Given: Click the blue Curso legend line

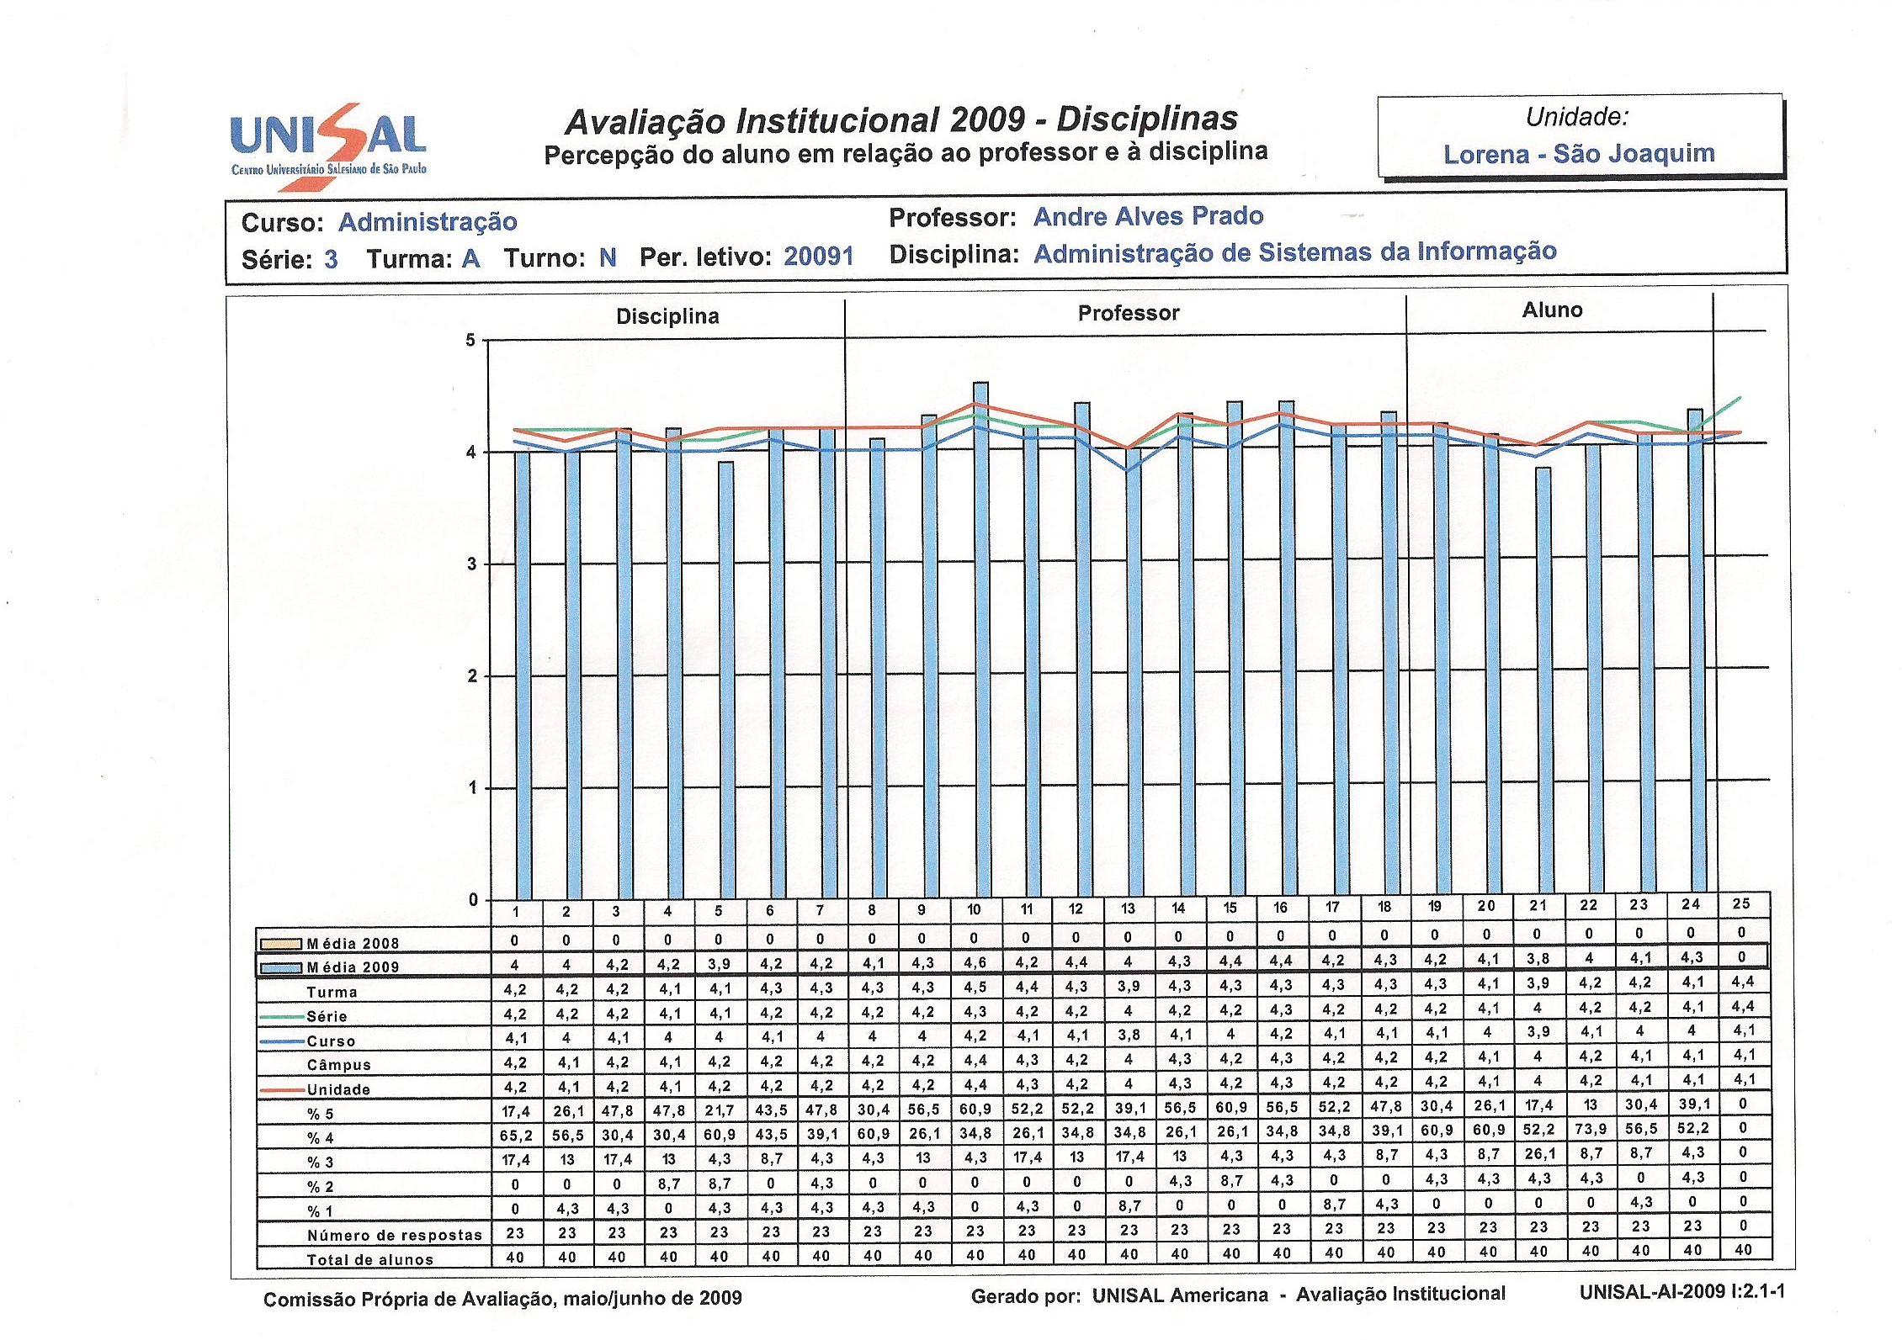Looking at the screenshot, I should (x=282, y=1041).
